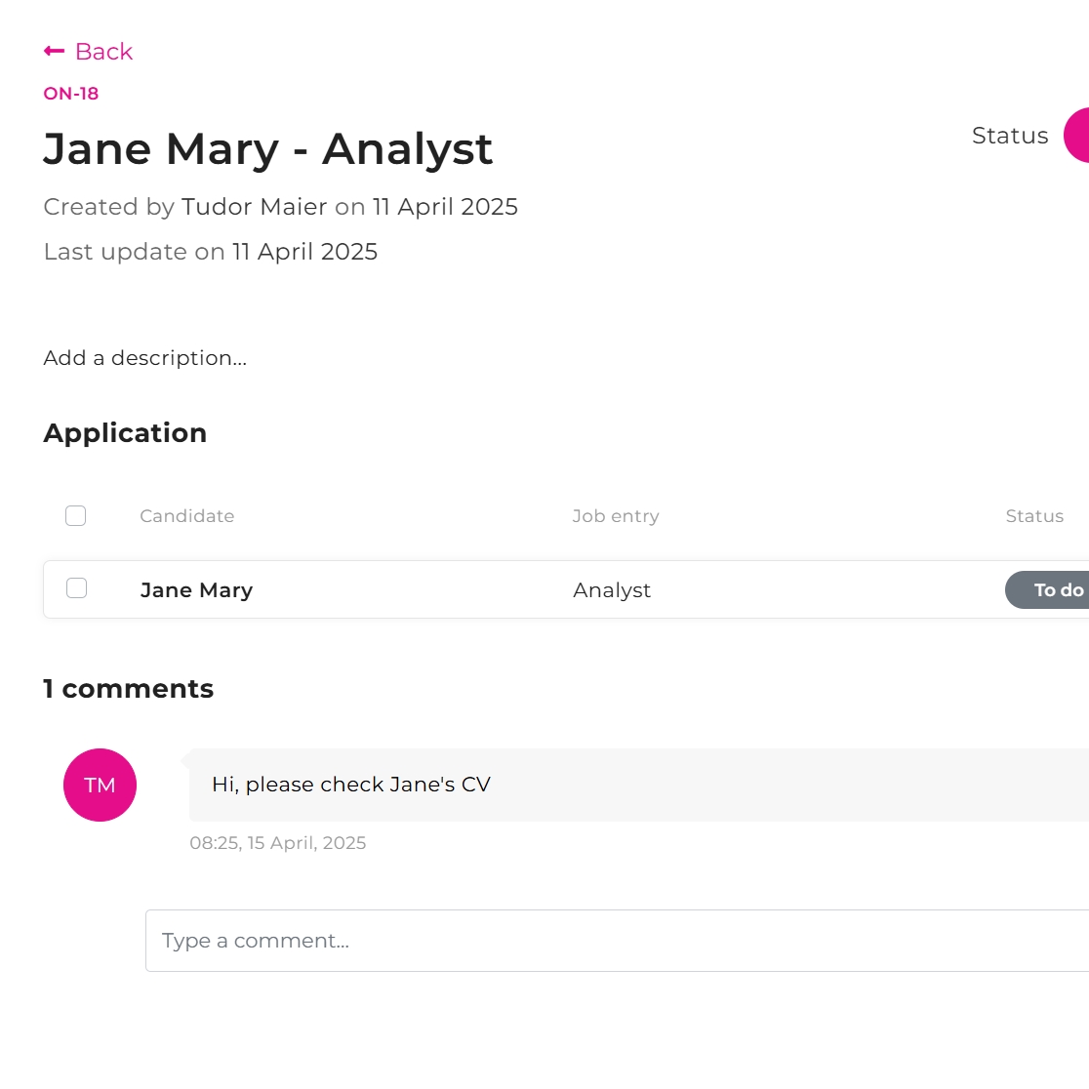Click the comment timestamp 08:25, 15 April
The height and width of the screenshot is (1089, 1089).
tap(277, 843)
